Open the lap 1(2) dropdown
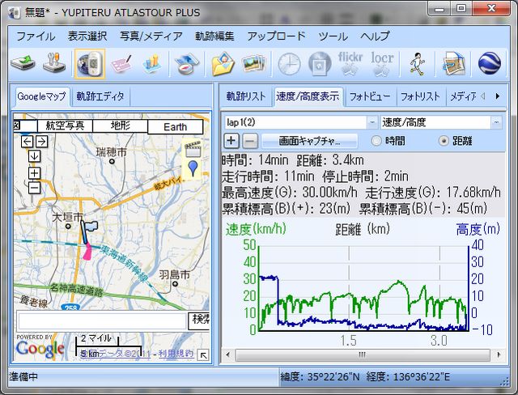 point(372,122)
